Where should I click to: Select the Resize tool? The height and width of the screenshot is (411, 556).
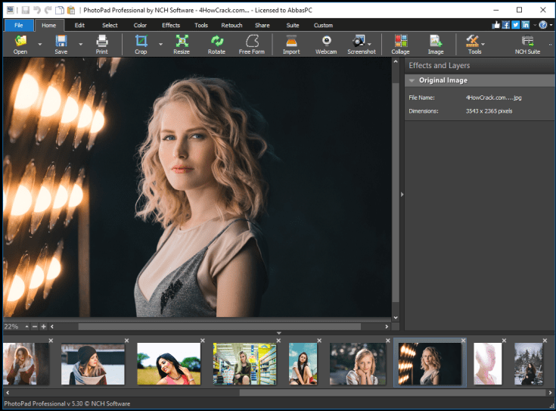182,42
